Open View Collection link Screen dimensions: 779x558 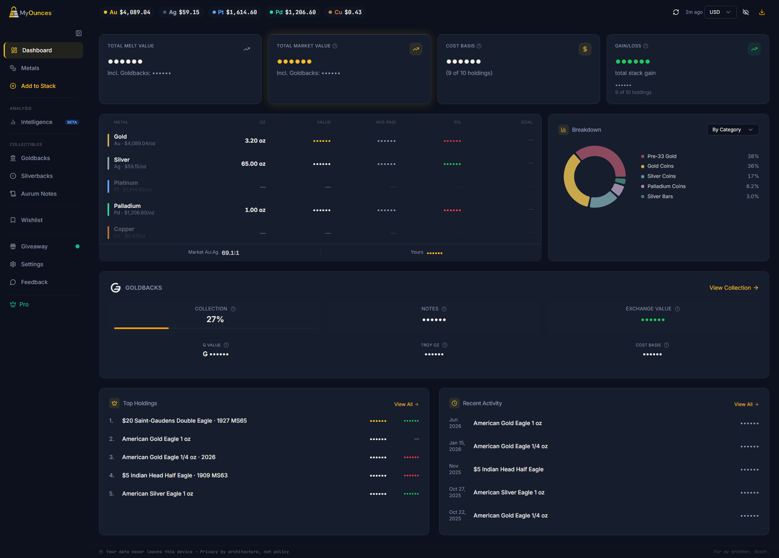point(734,288)
